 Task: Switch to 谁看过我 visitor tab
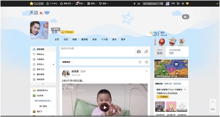tap(159, 84)
